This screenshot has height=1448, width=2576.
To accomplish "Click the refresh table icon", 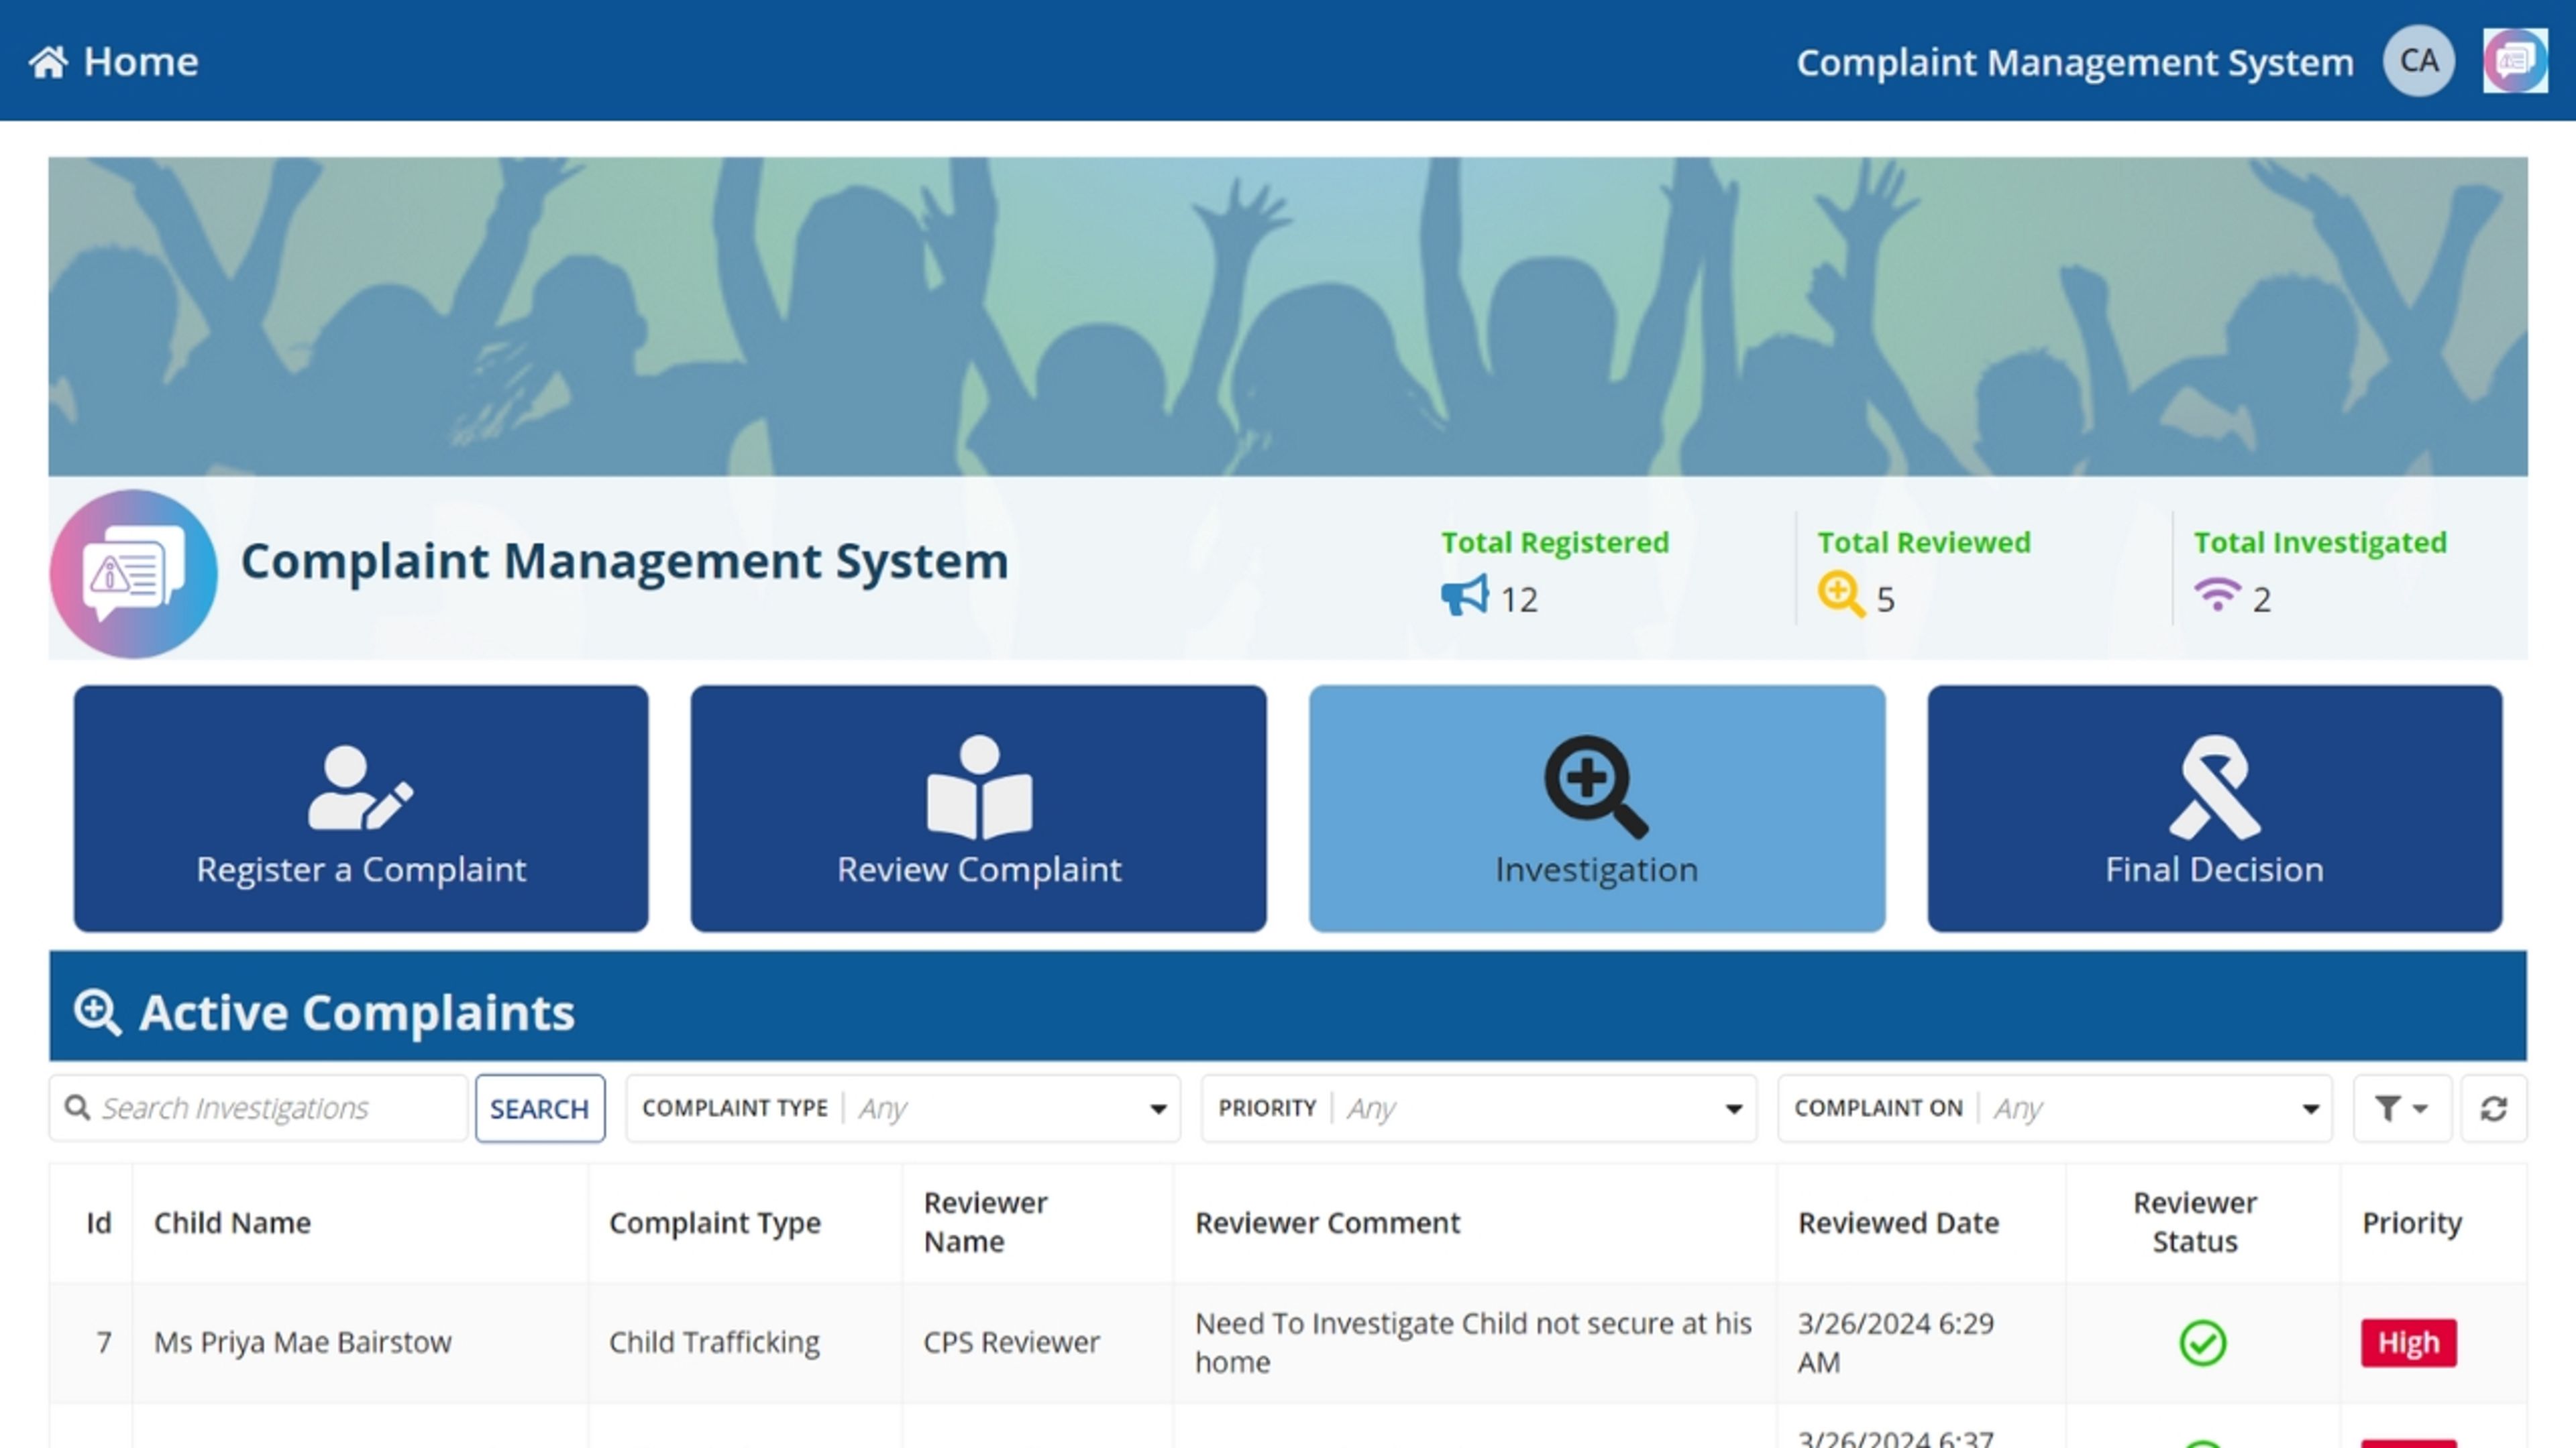I will click(2493, 1108).
